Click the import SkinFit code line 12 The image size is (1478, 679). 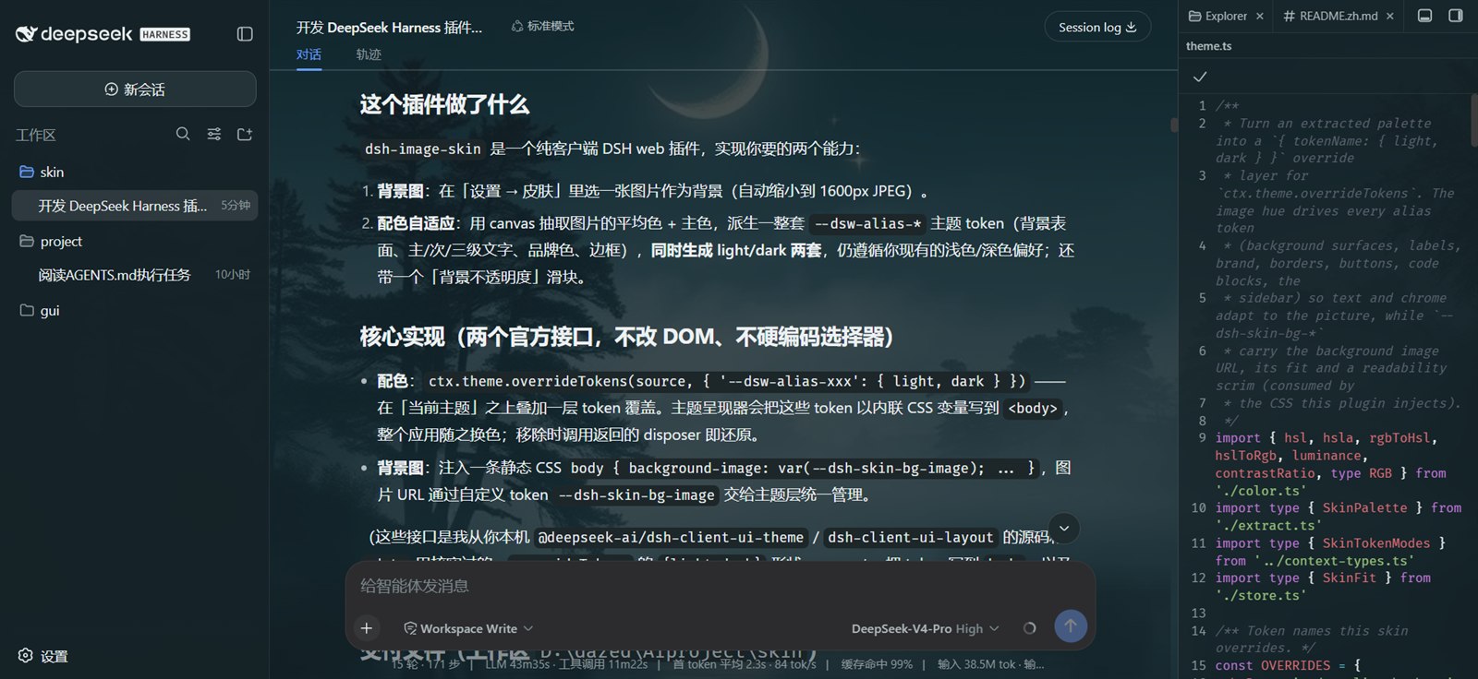1323,587
